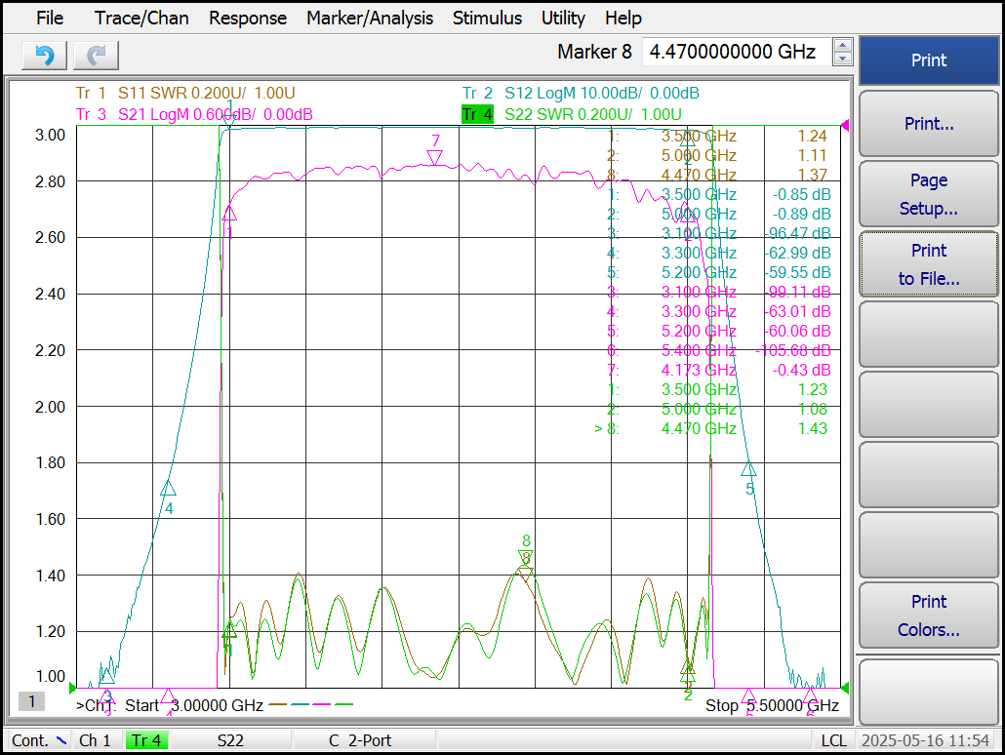
Task: Click the Print... softkey button
Action: [929, 124]
